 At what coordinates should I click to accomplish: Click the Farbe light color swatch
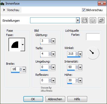coord(93,37)
